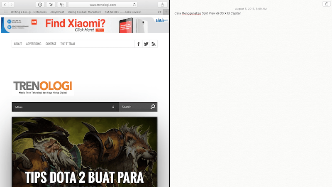Open the 1Password extension button in Safari
The image size is (332, 187).
point(40,5)
